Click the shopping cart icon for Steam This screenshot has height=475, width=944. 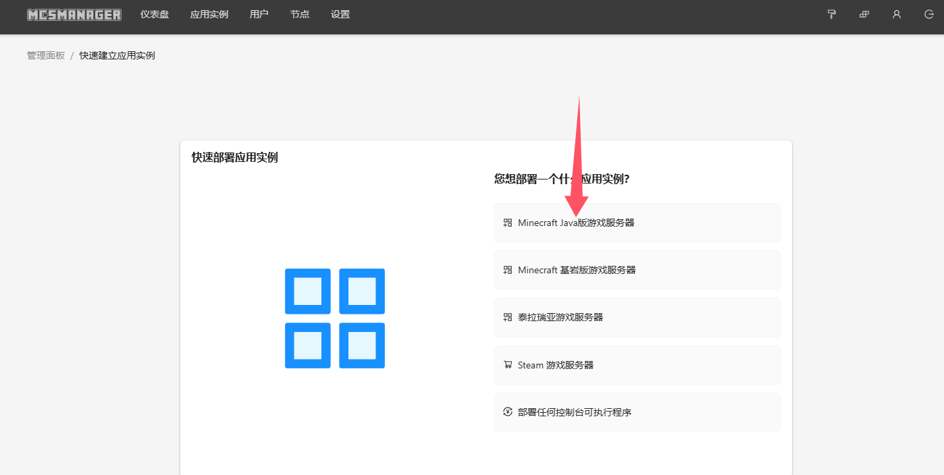(x=508, y=365)
